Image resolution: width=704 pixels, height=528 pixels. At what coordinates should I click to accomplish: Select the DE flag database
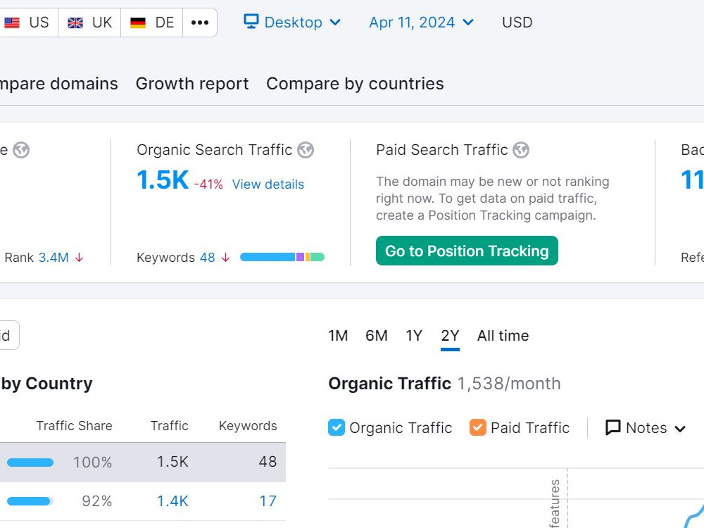point(152,23)
